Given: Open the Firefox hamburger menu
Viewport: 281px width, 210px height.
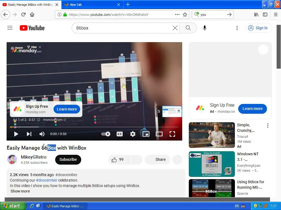Looking at the screenshot, I should coord(276,15).
